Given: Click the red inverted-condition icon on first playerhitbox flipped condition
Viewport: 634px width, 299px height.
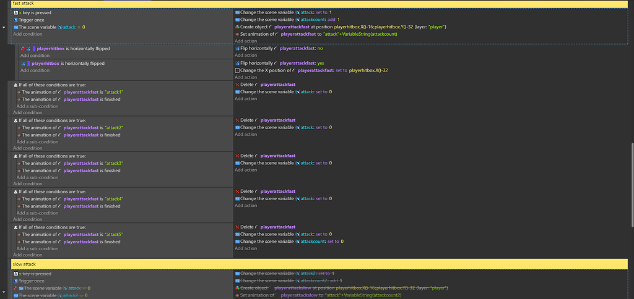Looking at the screenshot, I should point(23,48).
